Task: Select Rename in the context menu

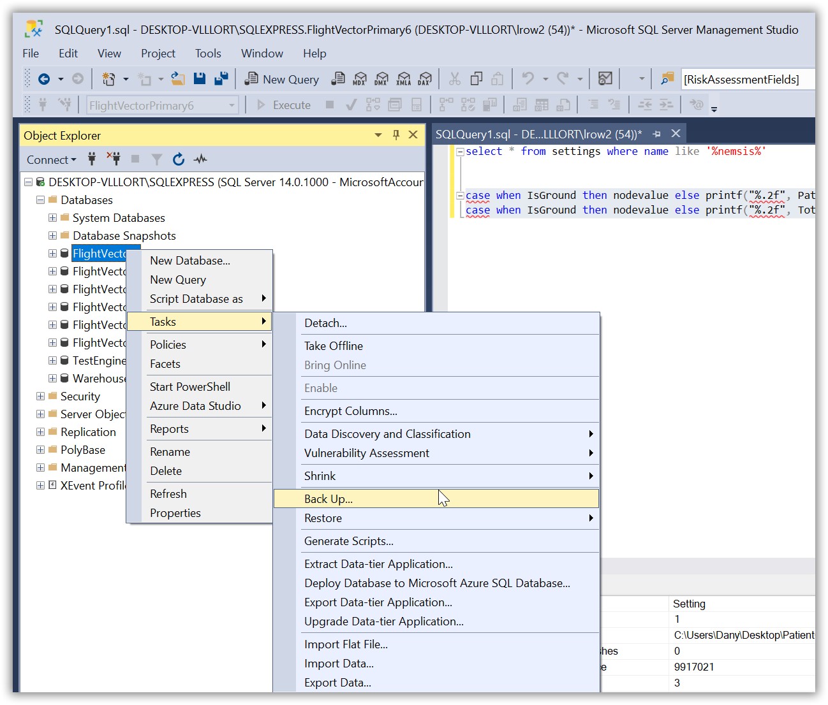Action: [x=200, y=451]
